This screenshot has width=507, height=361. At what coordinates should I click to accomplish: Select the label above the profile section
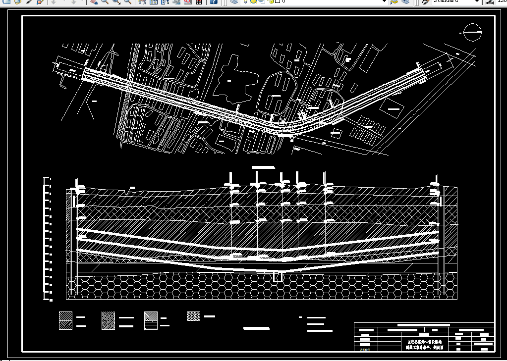[x=263, y=167]
